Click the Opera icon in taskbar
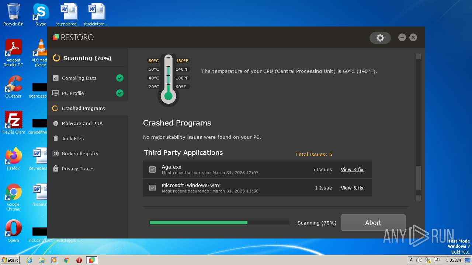Image resolution: width=472 pixels, height=265 pixels. [79, 260]
